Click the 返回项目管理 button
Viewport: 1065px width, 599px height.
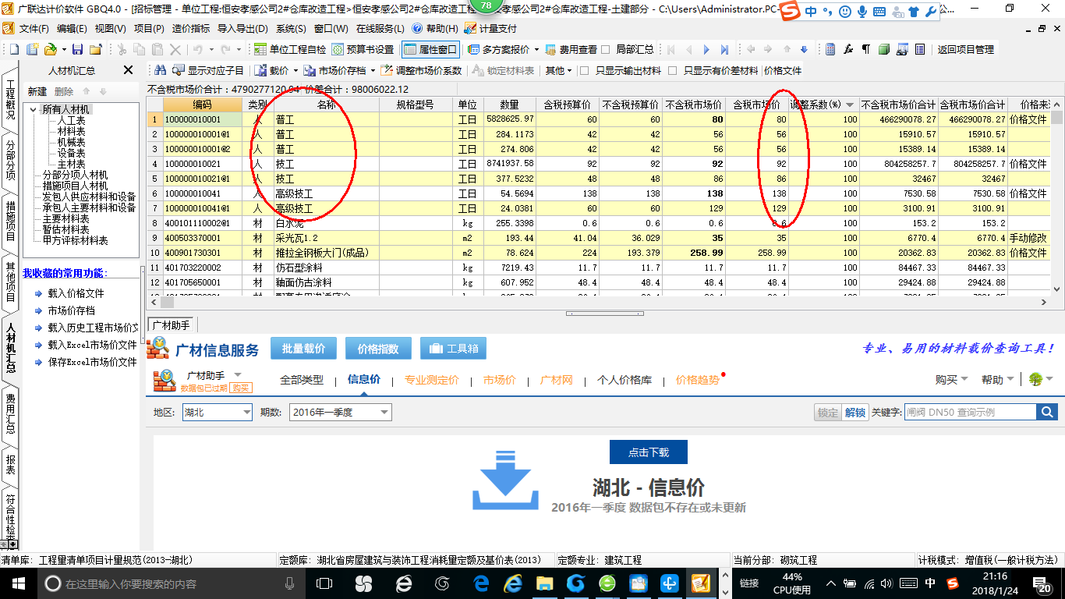[x=965, y=49]
